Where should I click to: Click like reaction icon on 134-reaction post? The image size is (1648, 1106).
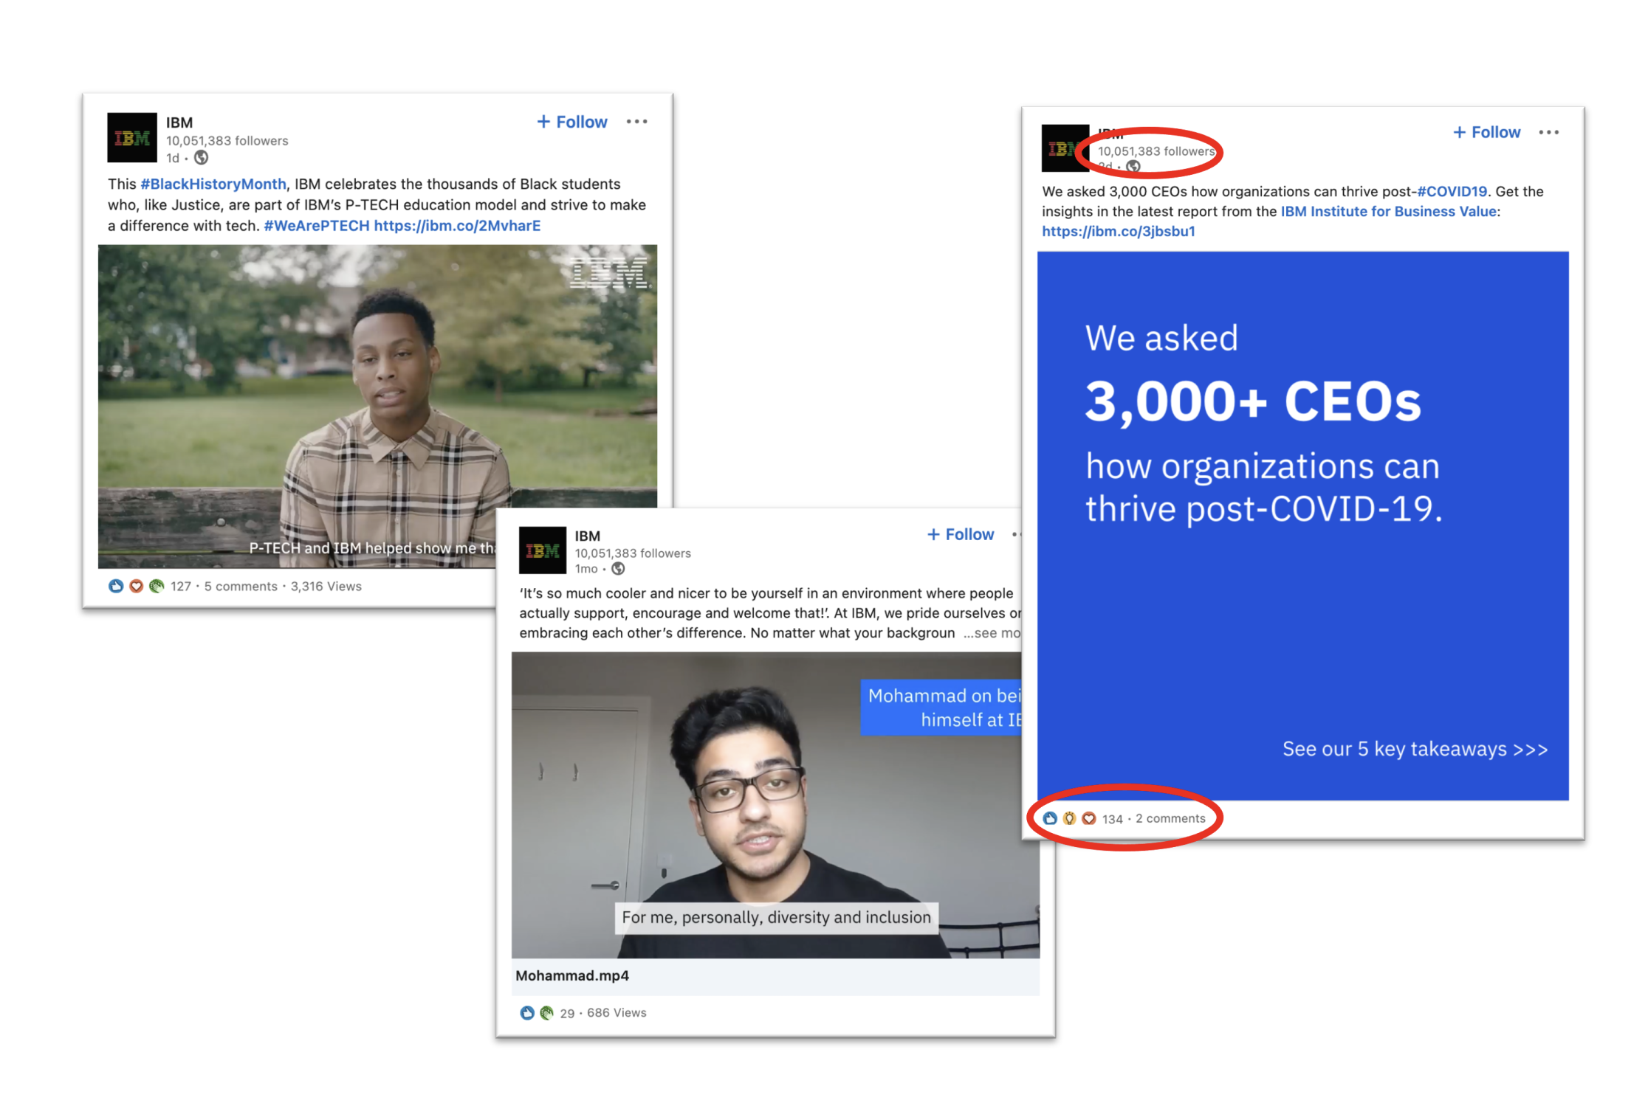(x=1050, y=818)
